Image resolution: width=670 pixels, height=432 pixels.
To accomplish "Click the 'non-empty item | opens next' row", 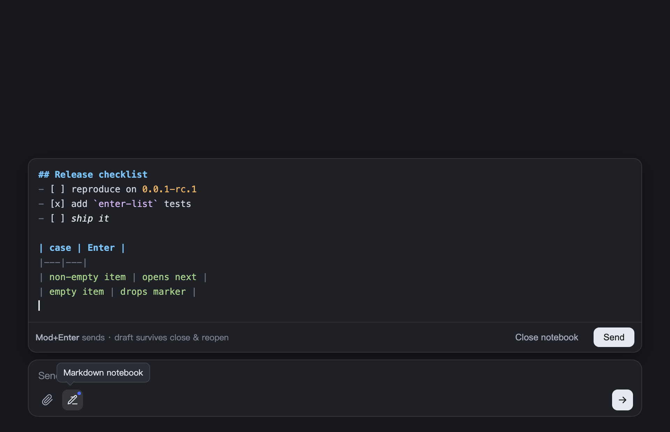I will tap(123, 277).
